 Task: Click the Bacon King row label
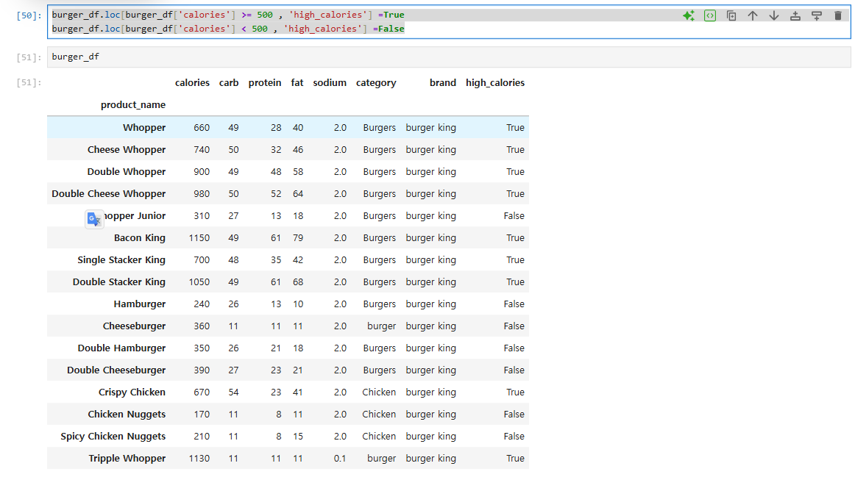tap(140, 238)
